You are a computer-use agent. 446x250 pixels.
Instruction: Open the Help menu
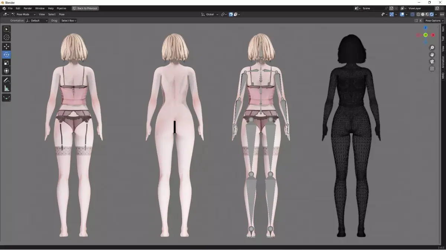51,8
